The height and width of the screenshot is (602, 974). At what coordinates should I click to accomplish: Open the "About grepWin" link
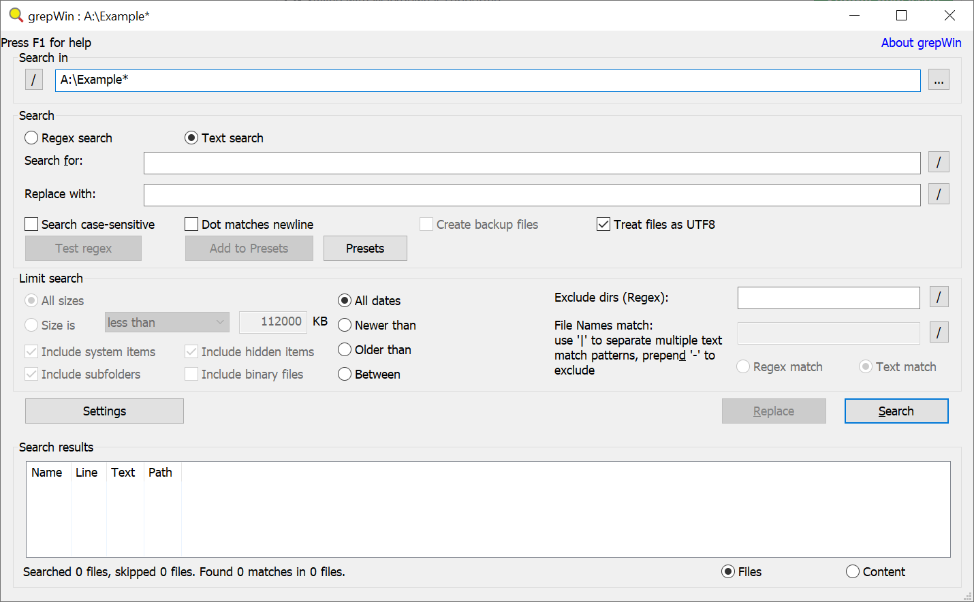click(x=921, y=42)
